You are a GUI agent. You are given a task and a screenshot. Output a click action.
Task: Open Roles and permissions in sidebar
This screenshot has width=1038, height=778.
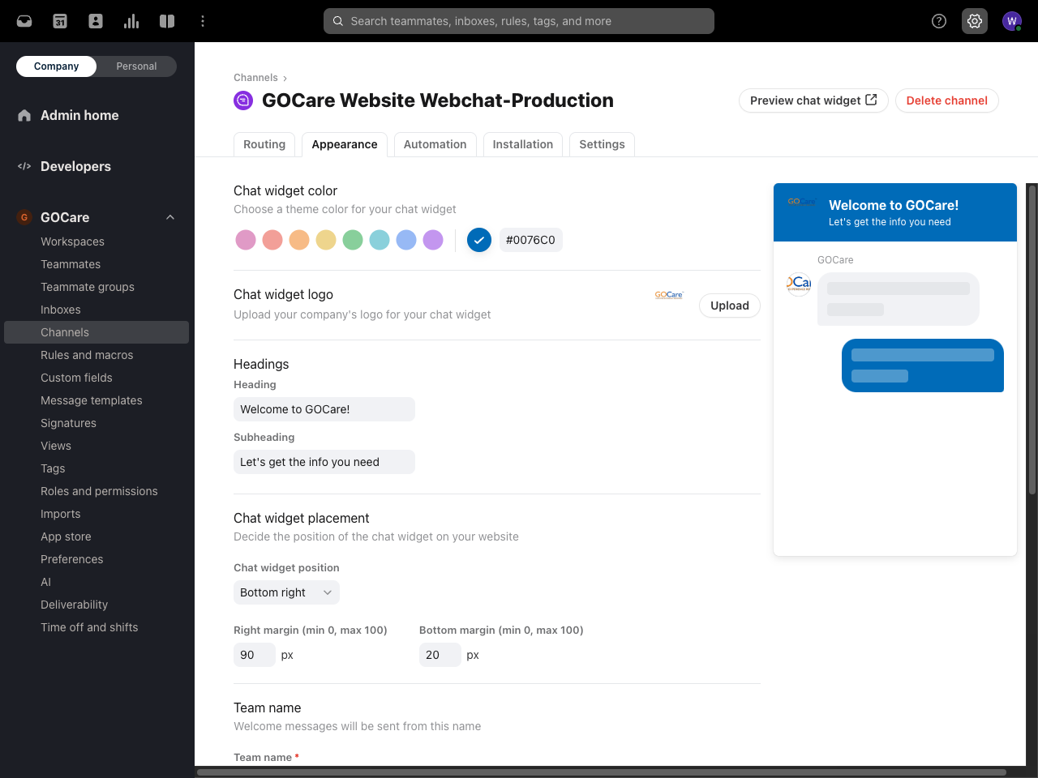[x=99, y=491]
